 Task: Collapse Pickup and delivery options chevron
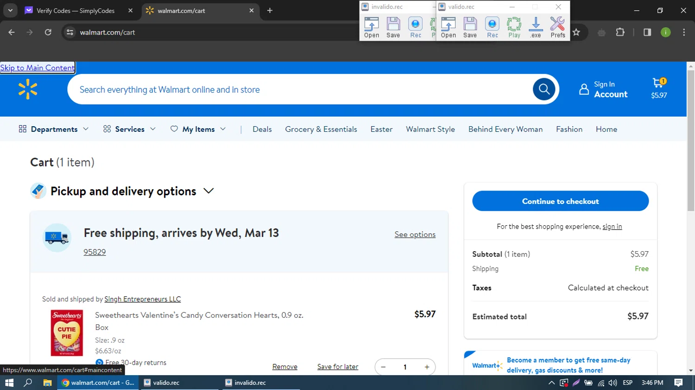point(208,191)
